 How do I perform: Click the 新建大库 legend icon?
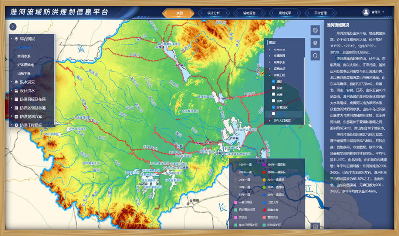(264, 210)
